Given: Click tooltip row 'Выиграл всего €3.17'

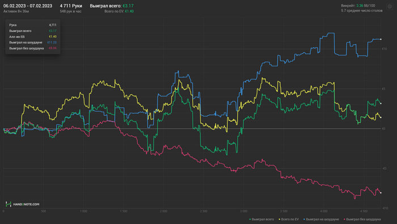Looking at the screenshot, I should [x=33, y=31].
